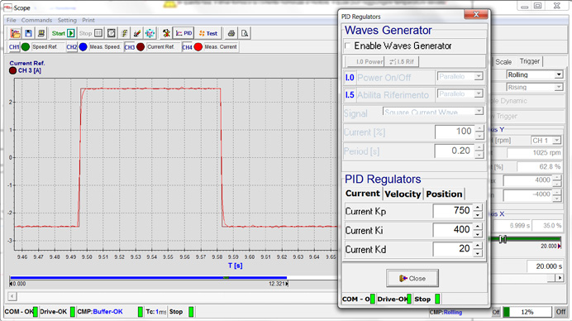The width and height of the screenshot is (572, 321).
Task: Start scope acquisition with Start button
Action: [63, 33]
